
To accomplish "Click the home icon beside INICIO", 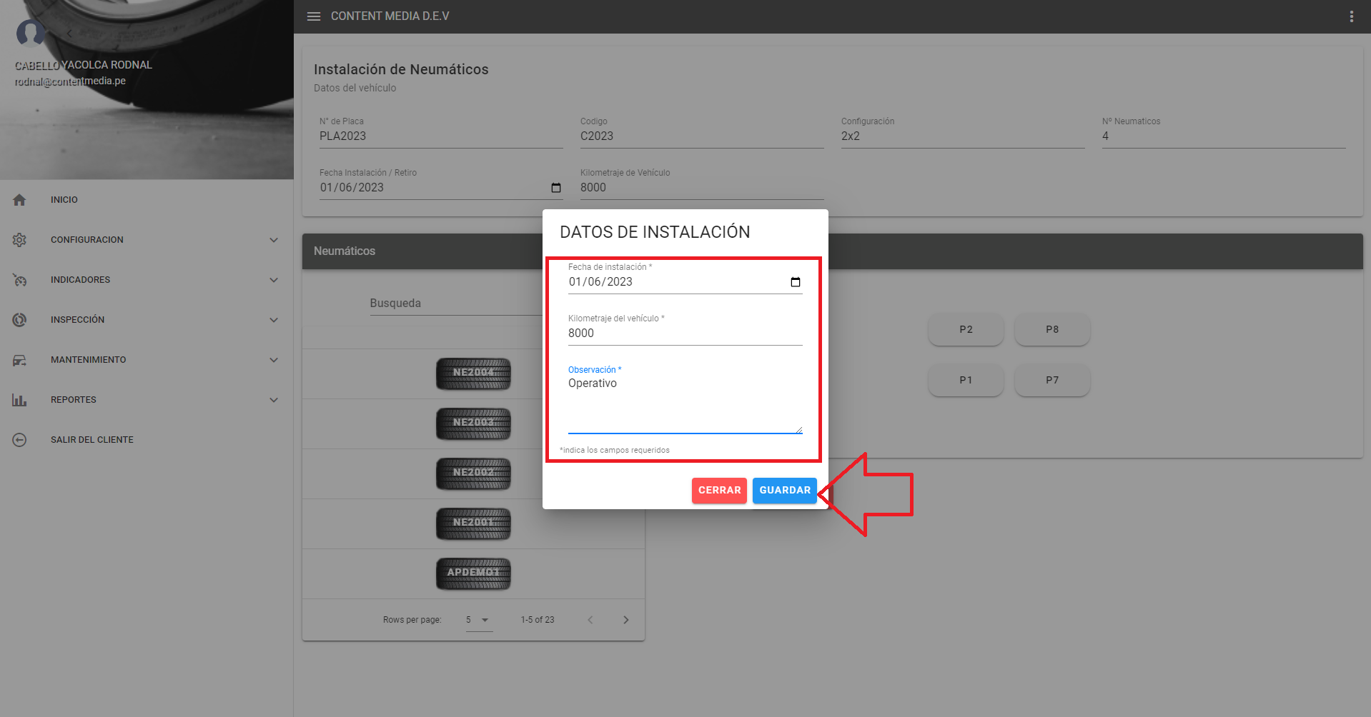I will coord(19,200).
